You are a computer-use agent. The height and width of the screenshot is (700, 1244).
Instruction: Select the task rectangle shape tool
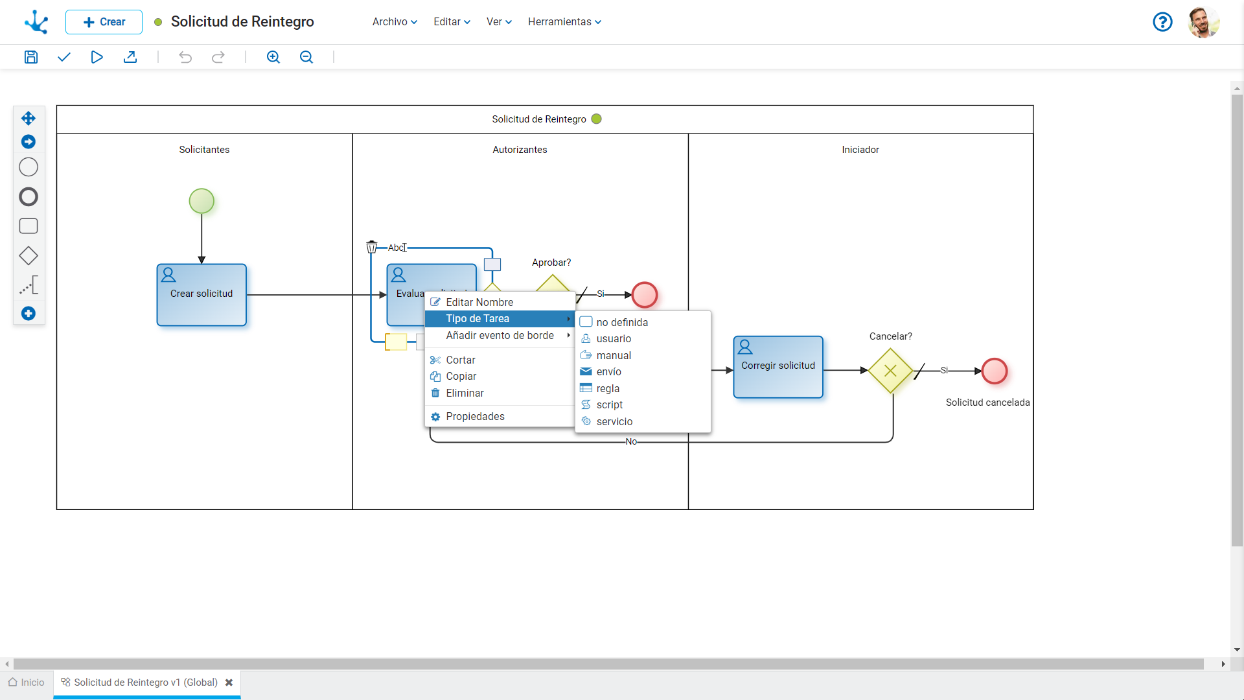(x=29, y=226)
